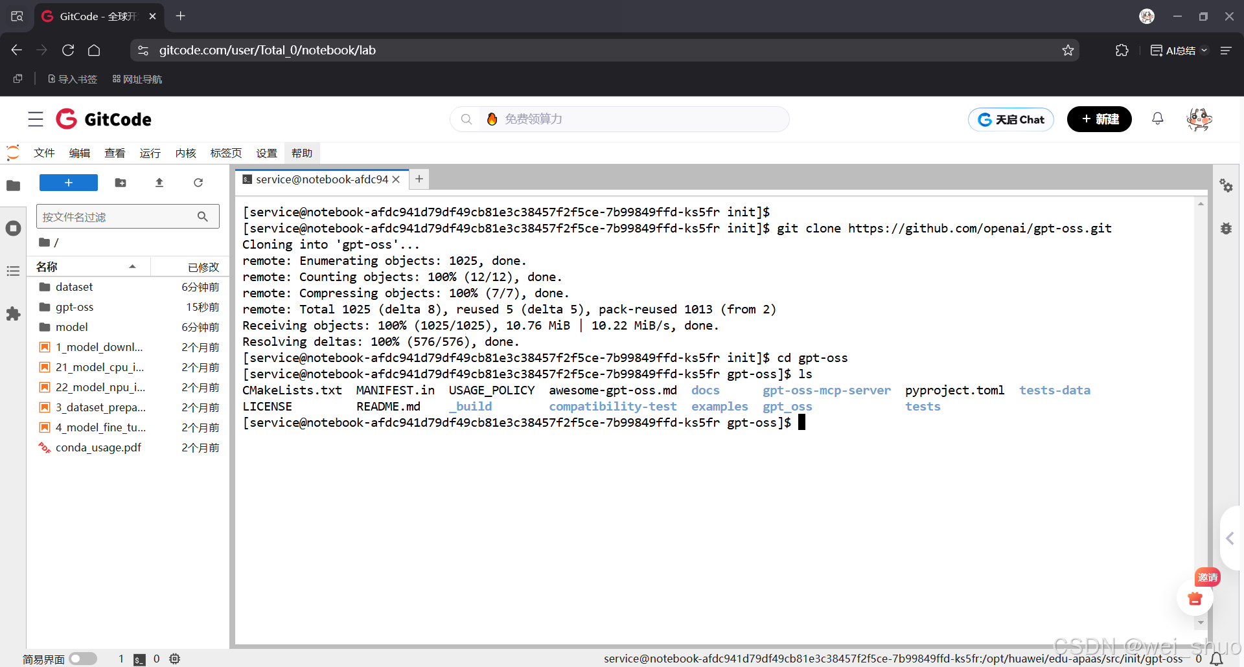Open the file browser sidebar tab
The height and width of the screenshot is (667, 1244).
click(x=13, y=186)
